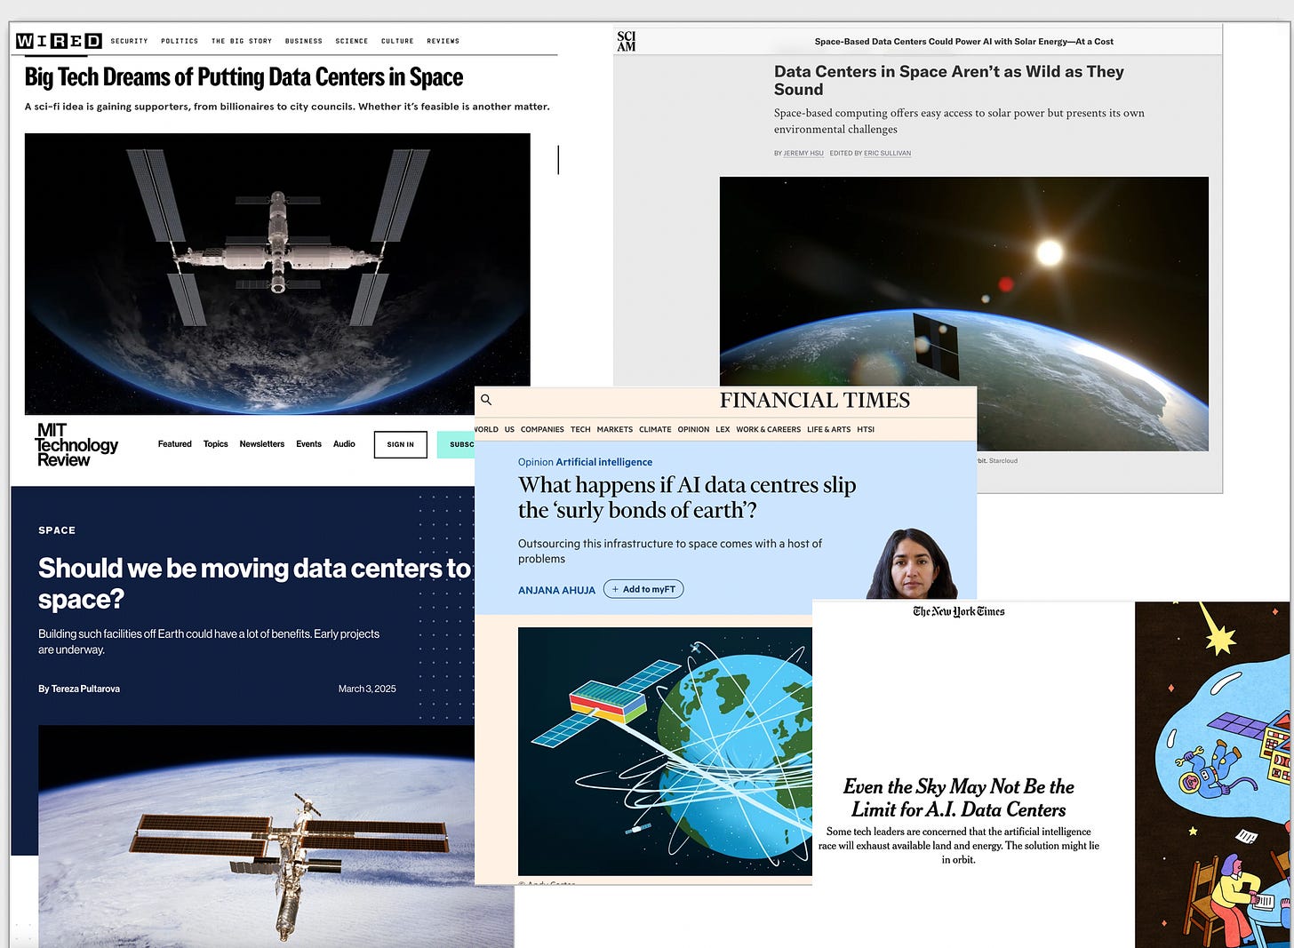Click The New York Times logo

click(959, 611)
